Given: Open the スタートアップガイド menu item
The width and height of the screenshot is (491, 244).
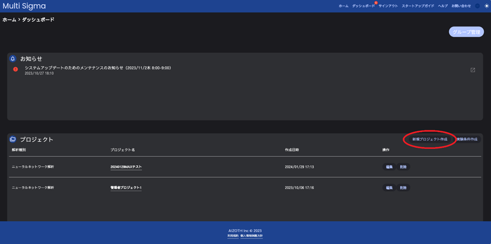Looking at the screenshot, I should pyautogui.click(x=417, y=6).
